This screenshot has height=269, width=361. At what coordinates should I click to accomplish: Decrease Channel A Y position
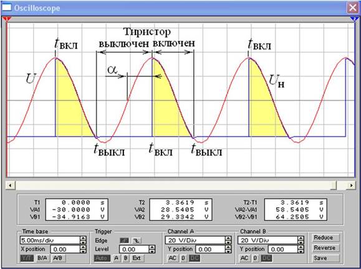[x=228, y=252]
